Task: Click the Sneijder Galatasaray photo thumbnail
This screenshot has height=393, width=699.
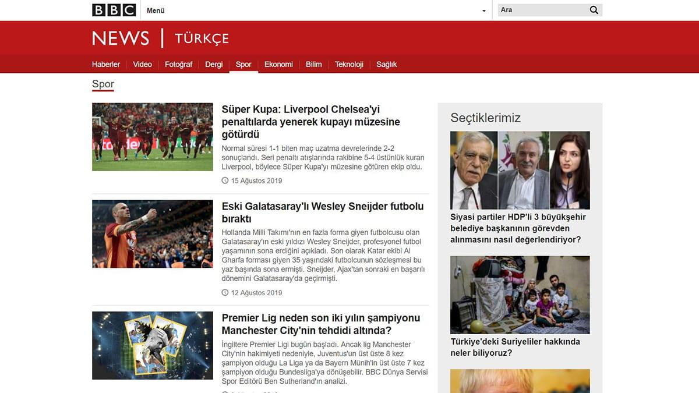Action: click(x=153, y=234)
